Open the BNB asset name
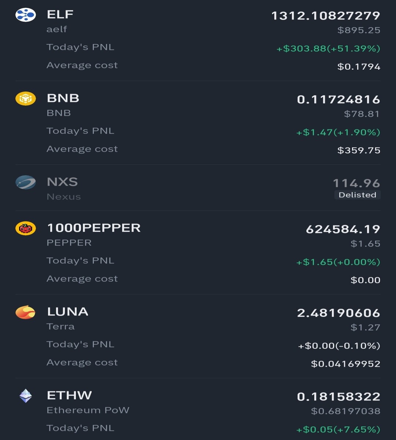The height and width of the screenshot is (440, 396). click(x=63, y=98)
